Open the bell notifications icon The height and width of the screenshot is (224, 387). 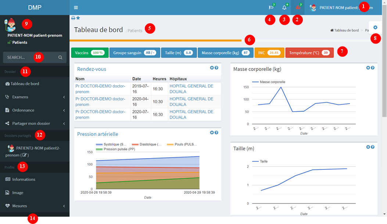284,7
